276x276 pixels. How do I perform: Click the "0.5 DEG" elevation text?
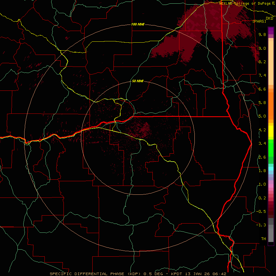tap(154, 274)
